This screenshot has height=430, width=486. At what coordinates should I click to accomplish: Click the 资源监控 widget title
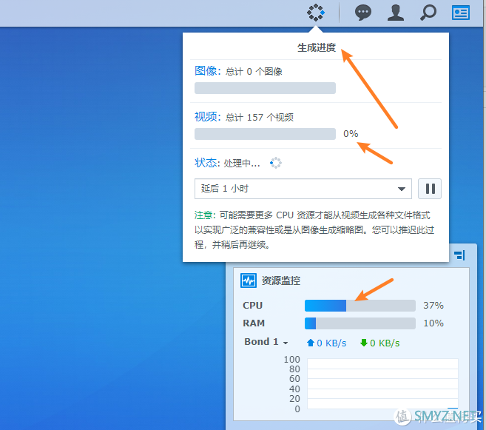coord(281,281)
